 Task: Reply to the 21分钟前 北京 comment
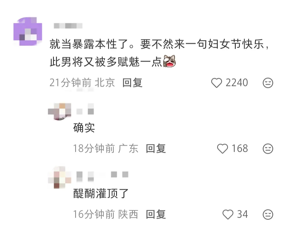(x=132, y=83)
